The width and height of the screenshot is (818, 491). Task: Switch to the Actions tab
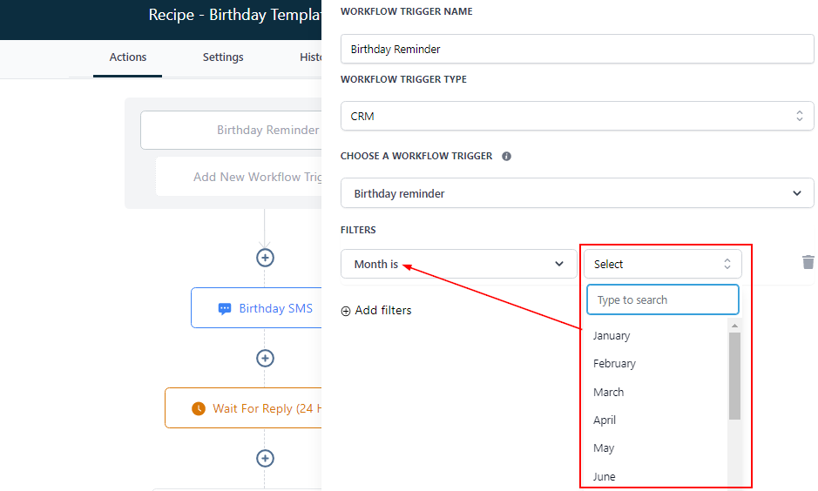point(128,57)
